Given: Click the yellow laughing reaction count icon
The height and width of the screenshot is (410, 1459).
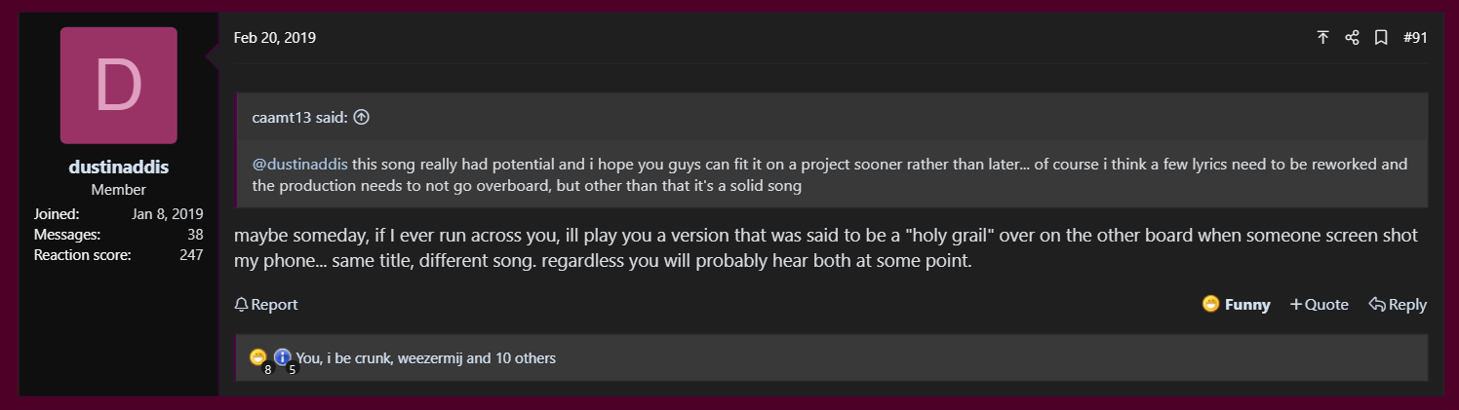Looking at the screenshot, I should coord(258,357).
